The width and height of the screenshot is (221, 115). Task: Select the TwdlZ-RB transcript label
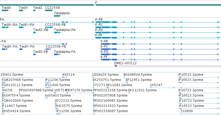[41, 30]
